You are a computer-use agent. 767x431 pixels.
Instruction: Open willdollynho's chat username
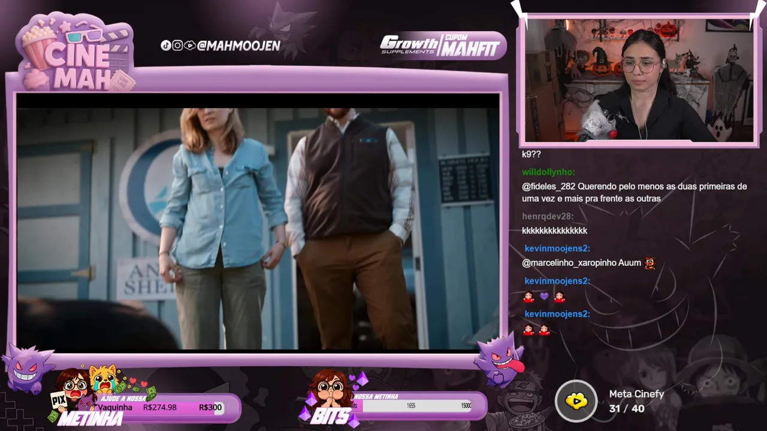548,172
